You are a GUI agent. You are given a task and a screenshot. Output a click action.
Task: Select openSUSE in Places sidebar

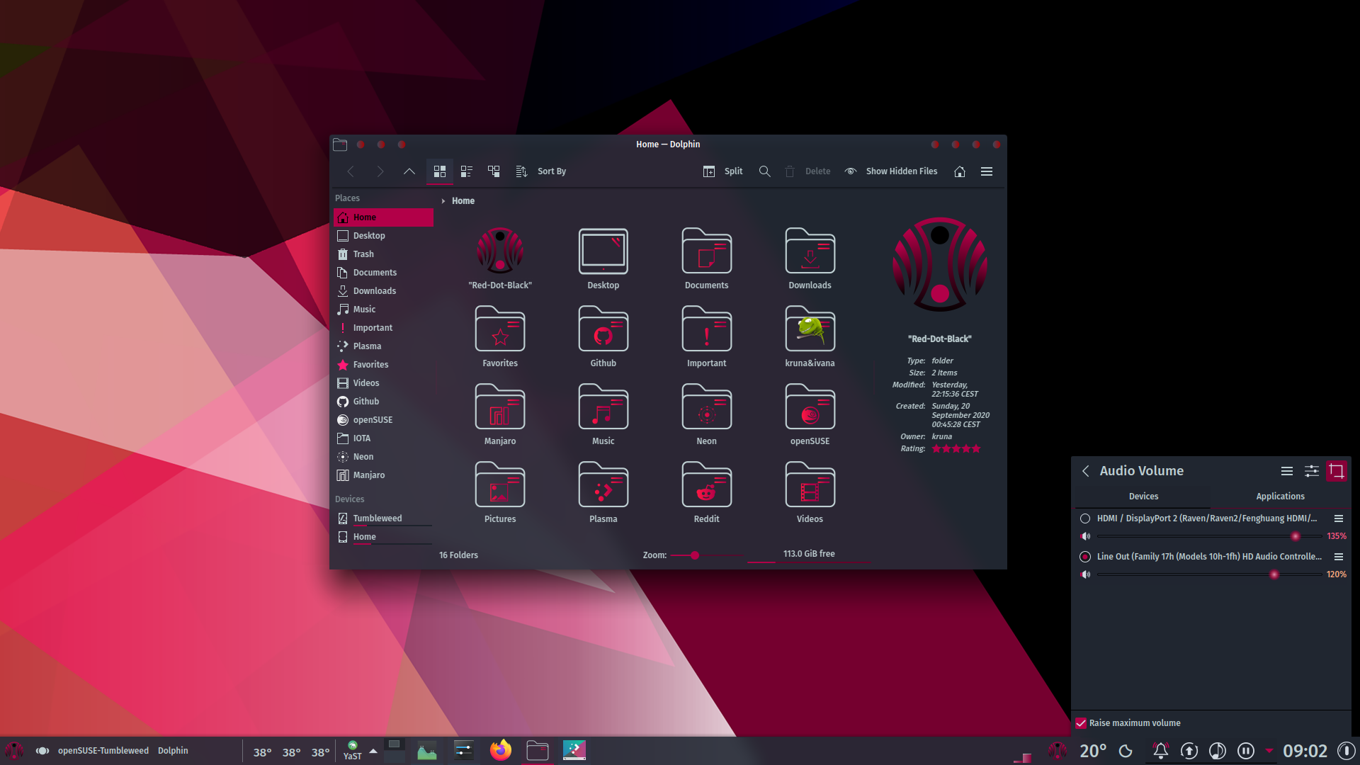383,420
